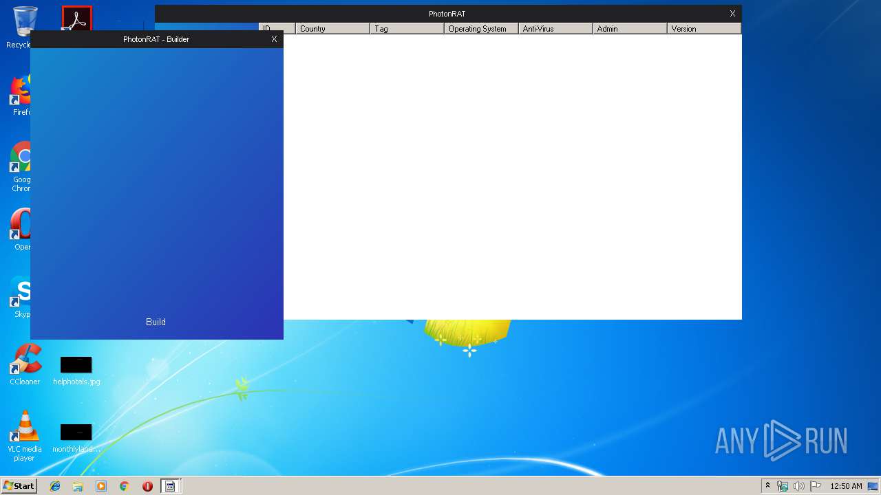Open Windows Explorer from the taskbar
Viewport: 881px width, 495px height.
coord(78,486)
